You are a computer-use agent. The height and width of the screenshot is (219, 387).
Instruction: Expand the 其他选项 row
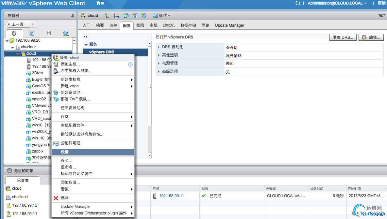[x=159, y=55]
